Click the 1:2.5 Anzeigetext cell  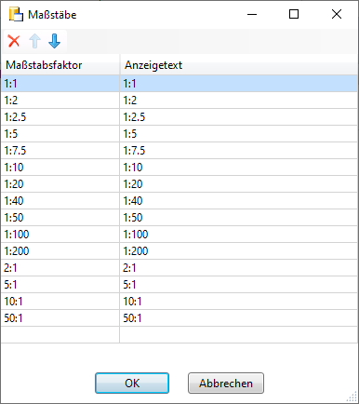[238, 117]
